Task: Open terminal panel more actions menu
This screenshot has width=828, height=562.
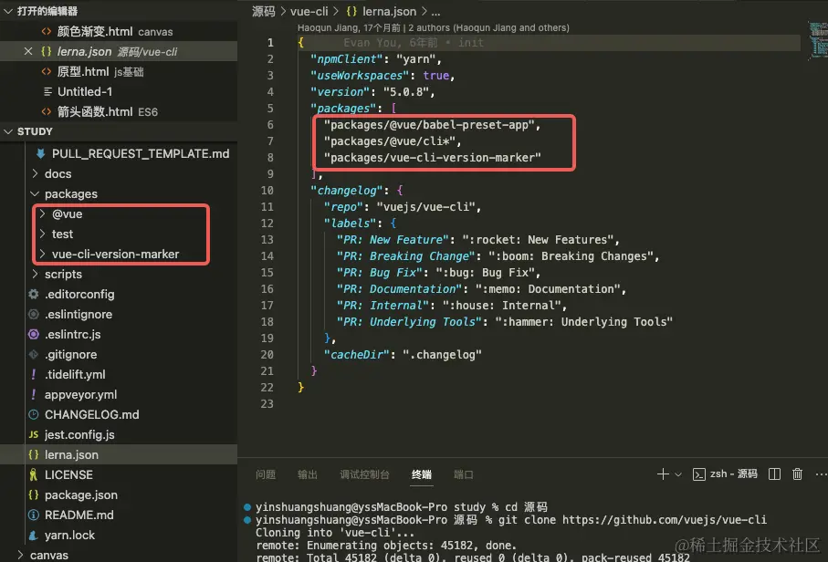Action: [x=821, y=474]
